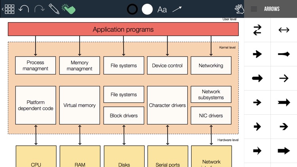Pick the thin two-headed arrow stencil
The image size is (297, 167).
pos(284,30)
